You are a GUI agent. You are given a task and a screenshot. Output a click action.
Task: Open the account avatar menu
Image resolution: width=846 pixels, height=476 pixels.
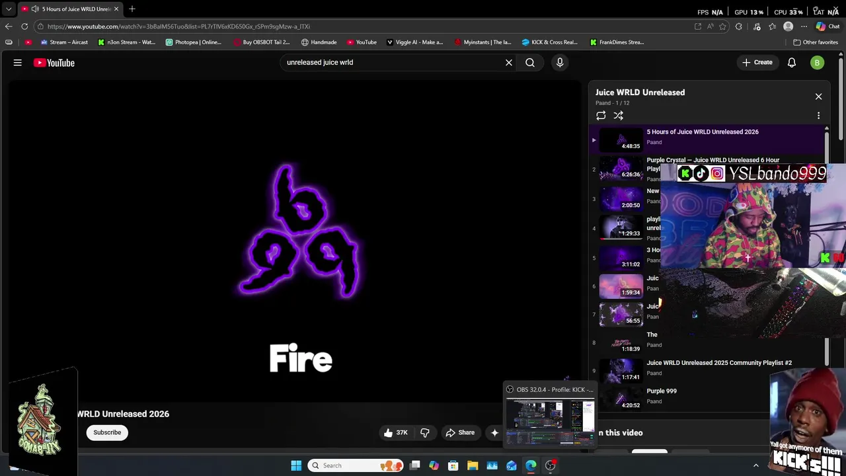tap(818, 63)
